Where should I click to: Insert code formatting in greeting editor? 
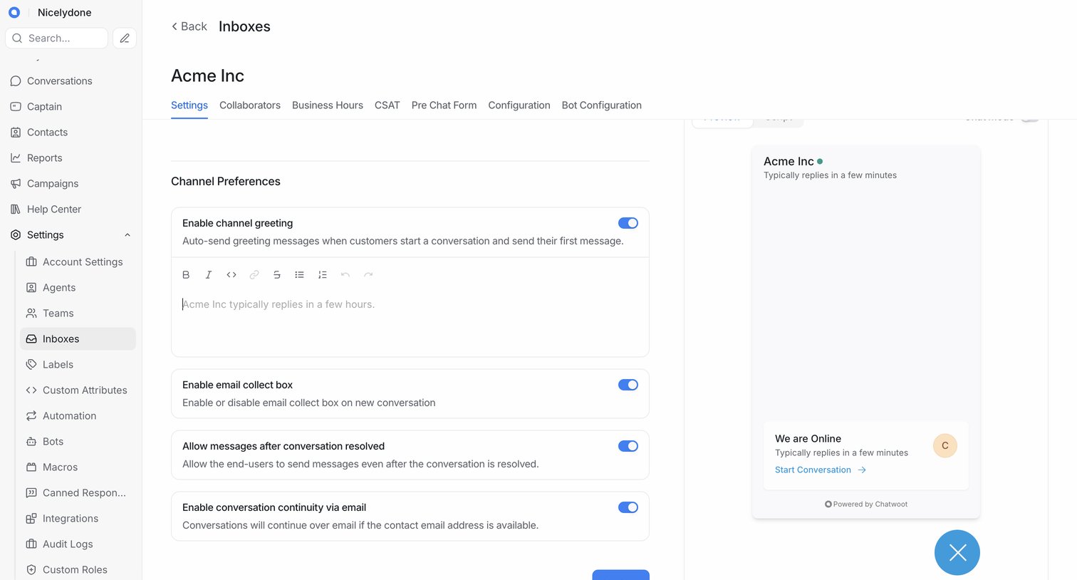[231, 274]
